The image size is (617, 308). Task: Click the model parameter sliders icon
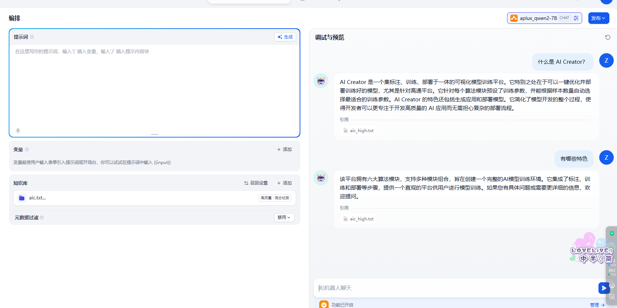576,18
